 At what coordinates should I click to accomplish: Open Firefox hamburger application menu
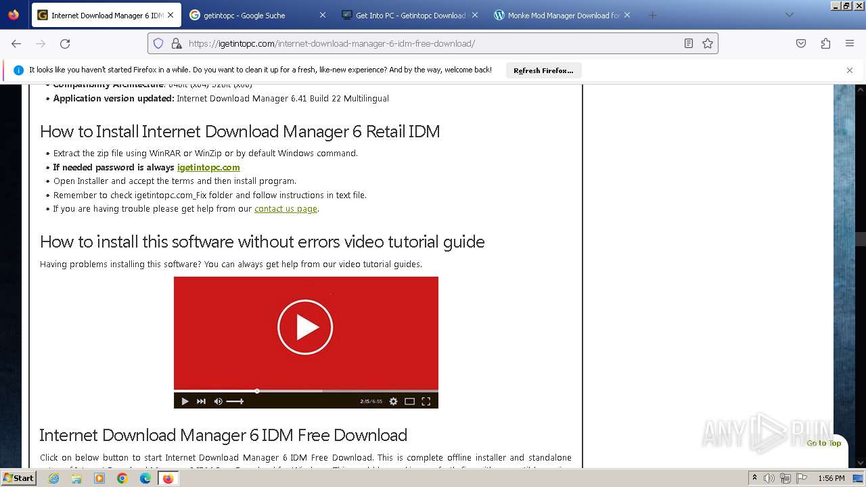pyautogui.click(x=850, y=43)
